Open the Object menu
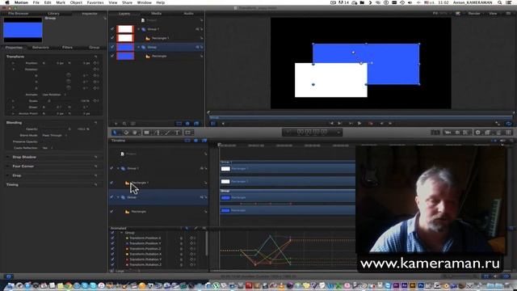The height and width of the screenshot is (291, 517). [76, 2]
